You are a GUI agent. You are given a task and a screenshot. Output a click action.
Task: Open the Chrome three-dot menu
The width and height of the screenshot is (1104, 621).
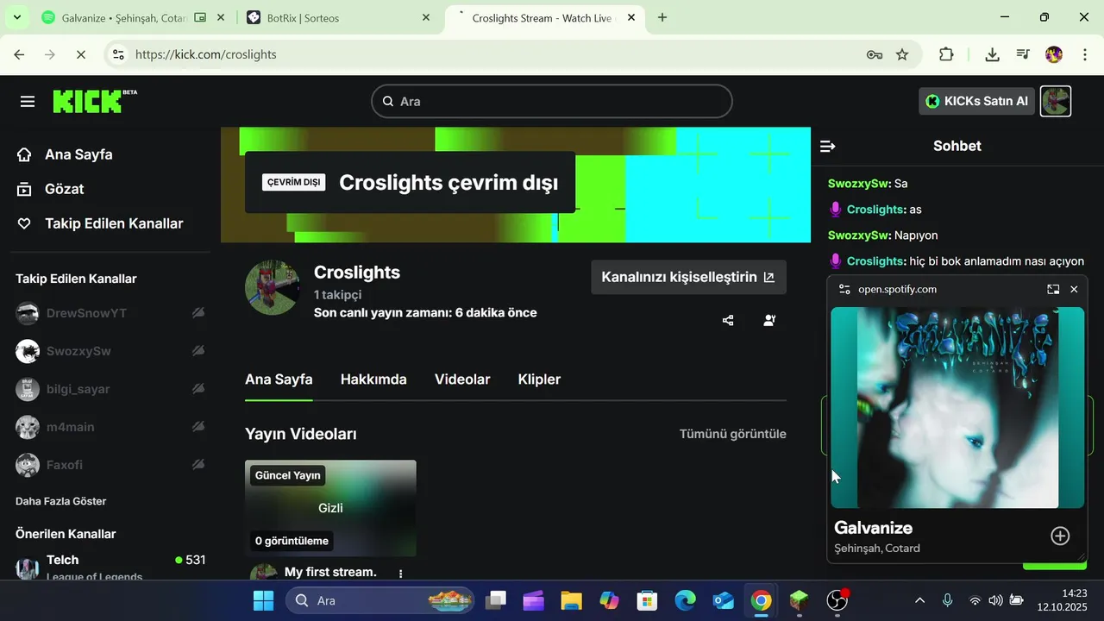tap(1083, 54)
